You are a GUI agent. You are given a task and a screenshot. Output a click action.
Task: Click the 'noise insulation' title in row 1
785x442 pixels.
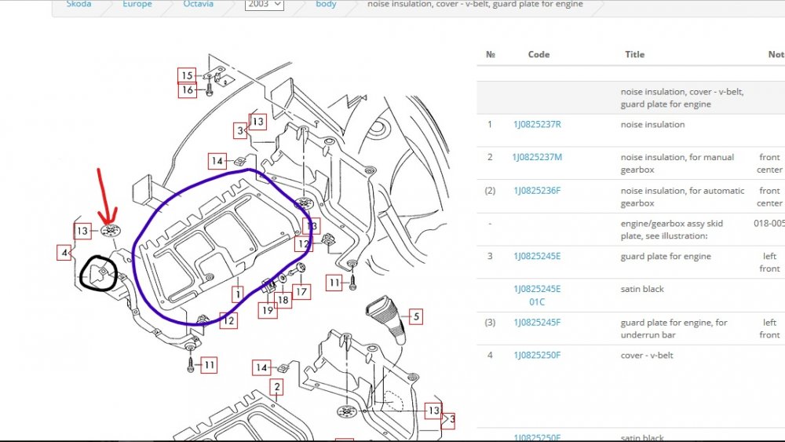652,125
